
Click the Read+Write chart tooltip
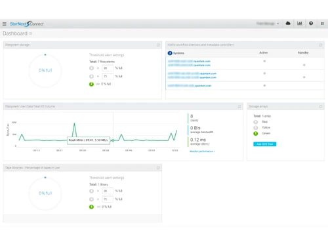point(88,140)
